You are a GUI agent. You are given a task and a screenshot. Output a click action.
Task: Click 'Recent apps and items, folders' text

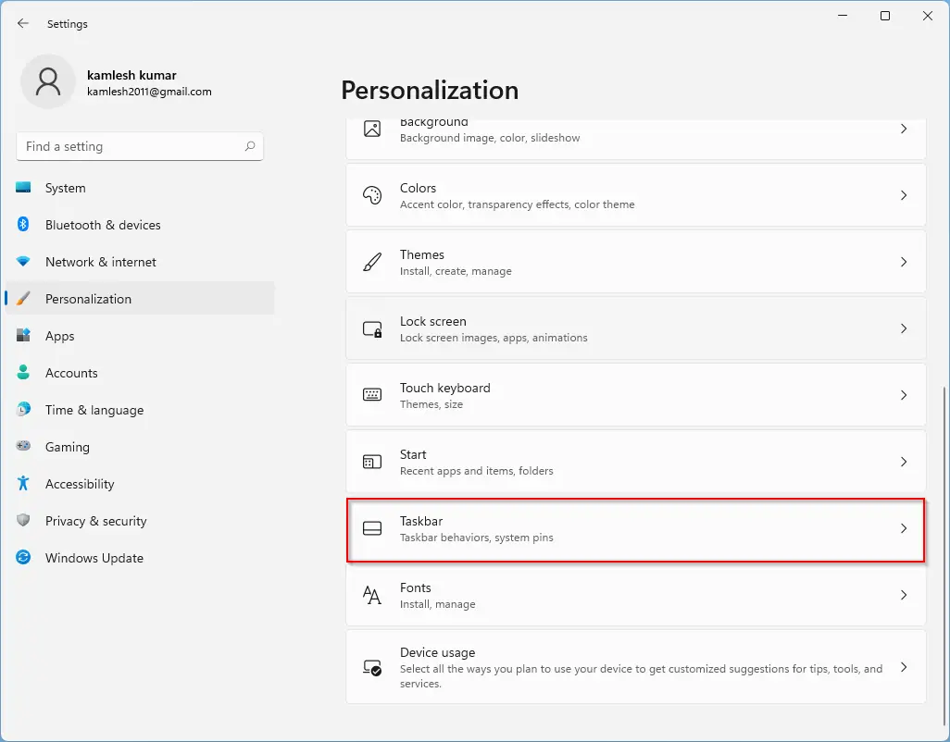[476, 471]
